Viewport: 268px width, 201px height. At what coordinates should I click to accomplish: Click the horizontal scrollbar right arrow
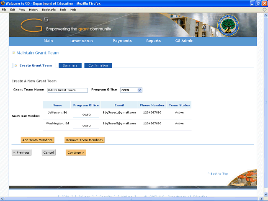(261, 199)
